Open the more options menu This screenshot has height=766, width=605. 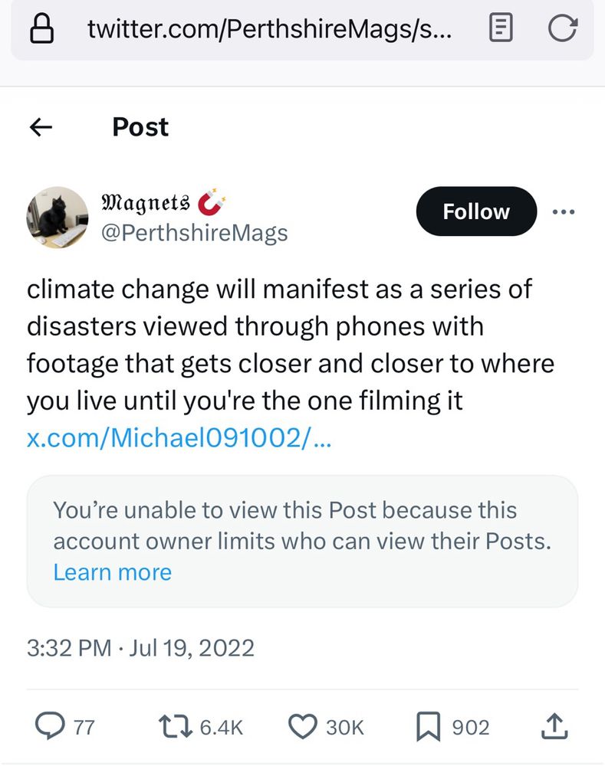[564, 211]
